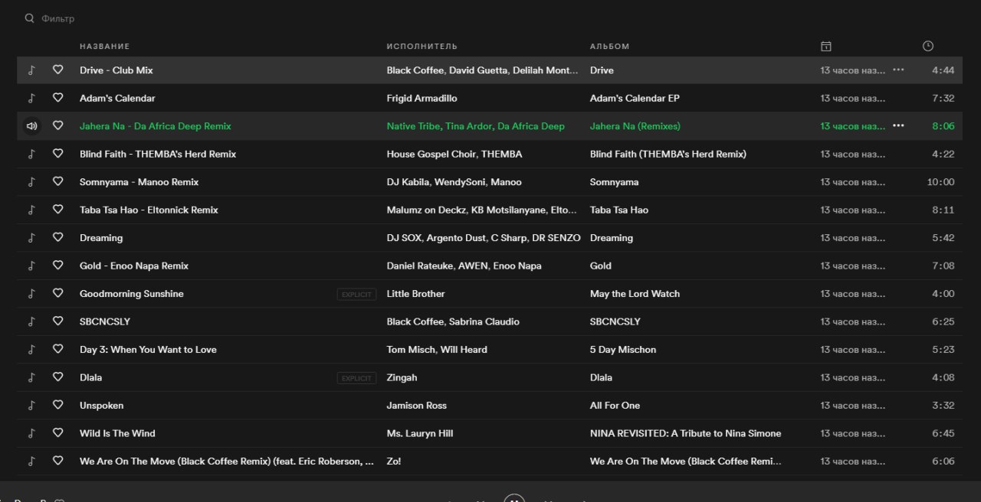
Task: Toggle the heart on Jahera Na remix
Action: [57, 125]
